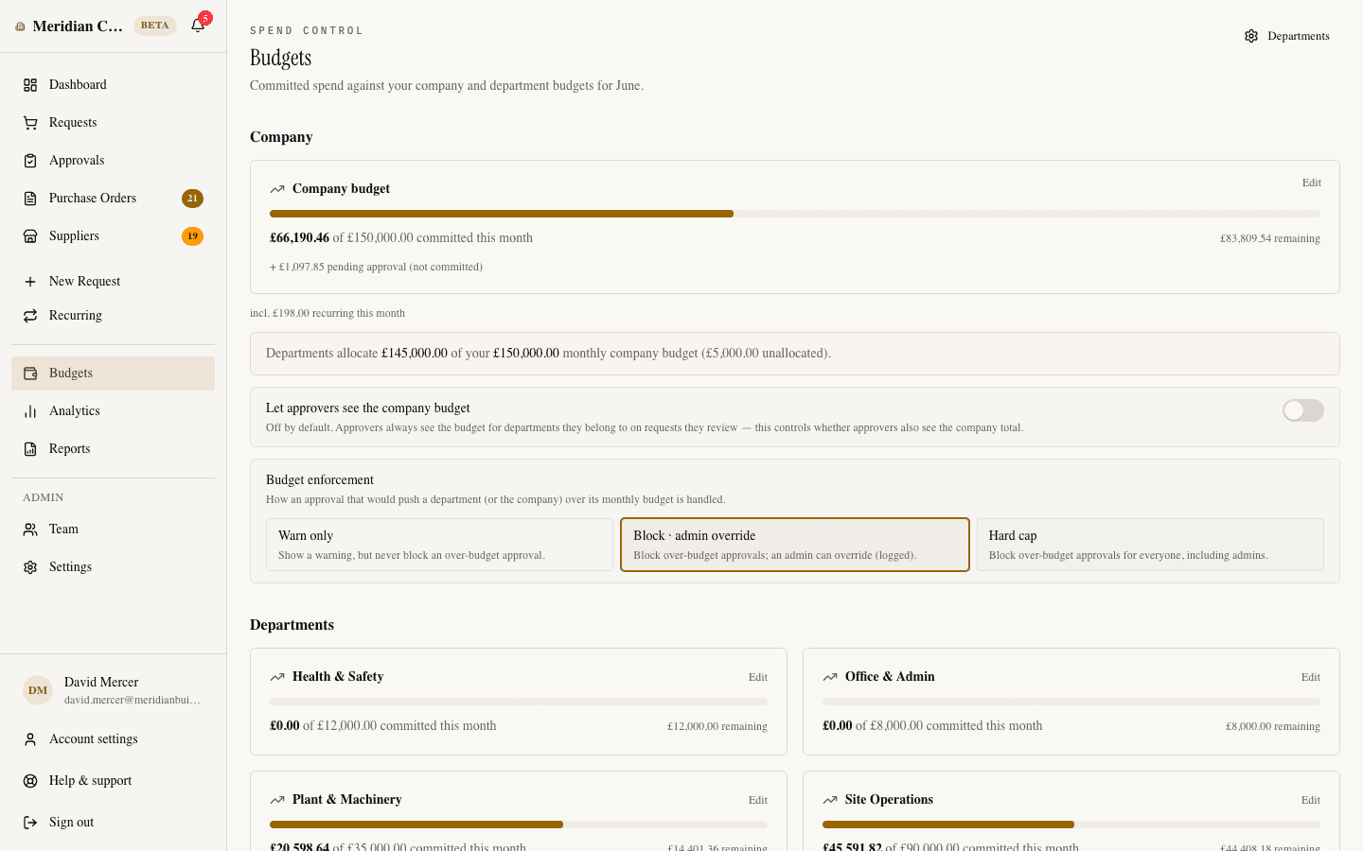Edit the Company budget
Image resolution: width=1363 pixels, height=851 pixels.
pos(1311,182)
